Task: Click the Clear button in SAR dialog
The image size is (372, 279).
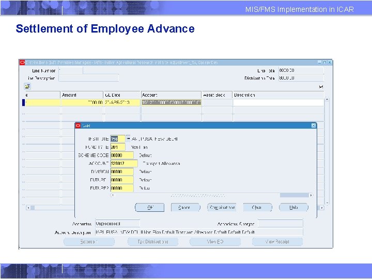Action: (257, 207)
